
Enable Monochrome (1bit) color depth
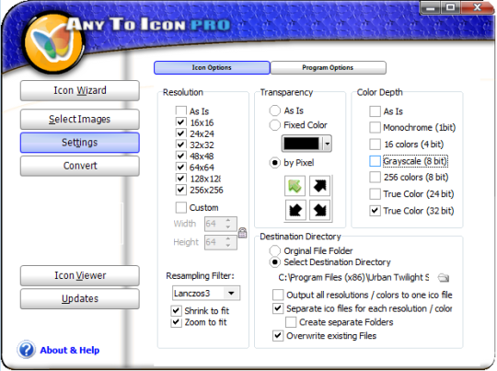point(375,127)
